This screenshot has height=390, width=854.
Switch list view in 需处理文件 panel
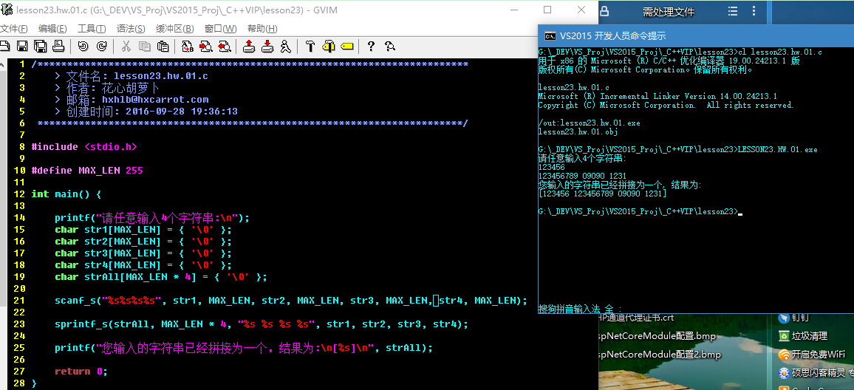[x=733, y=12]
